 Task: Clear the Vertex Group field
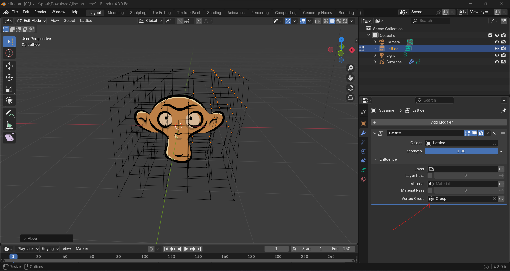tap(494, 199)
